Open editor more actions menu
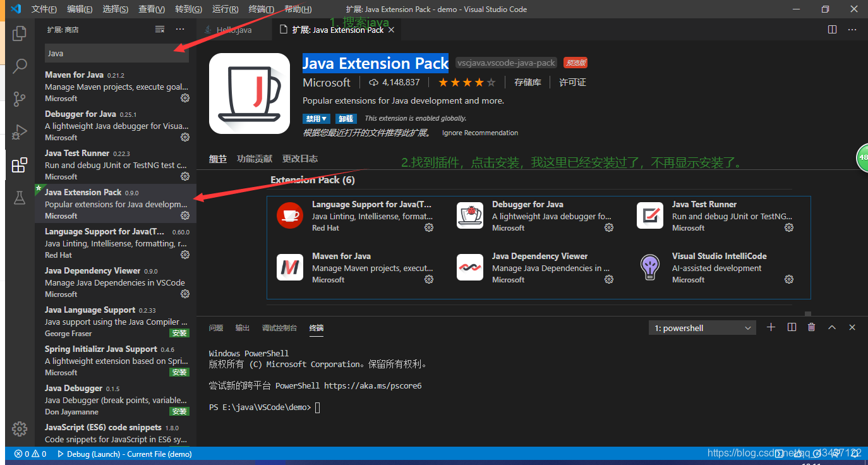This screenshot has height=465, width=868. click(x=853, y=30)
